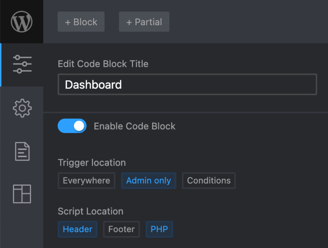
Task: Click the Enable Code Block label text
Action: pos(135,126)
